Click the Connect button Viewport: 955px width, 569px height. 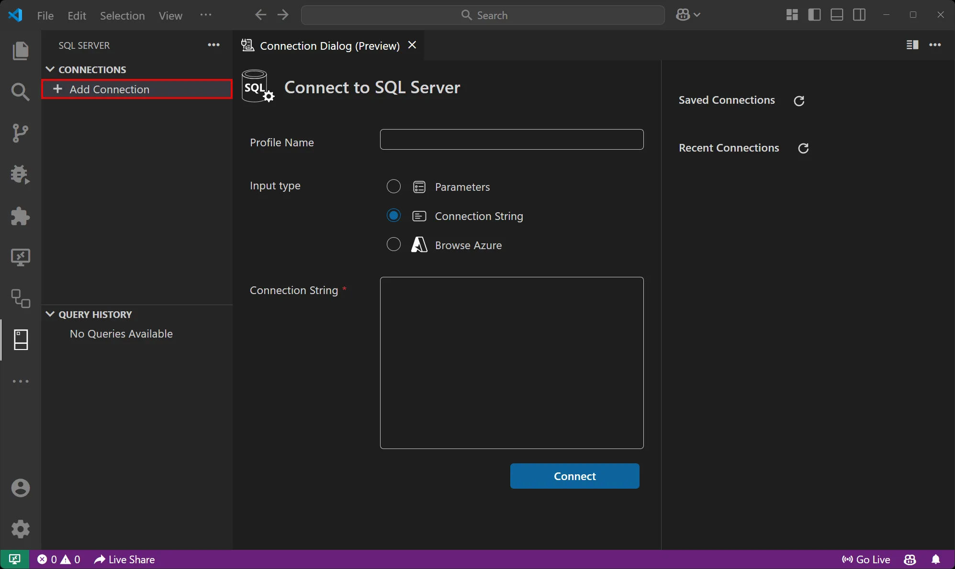(574, 476)
